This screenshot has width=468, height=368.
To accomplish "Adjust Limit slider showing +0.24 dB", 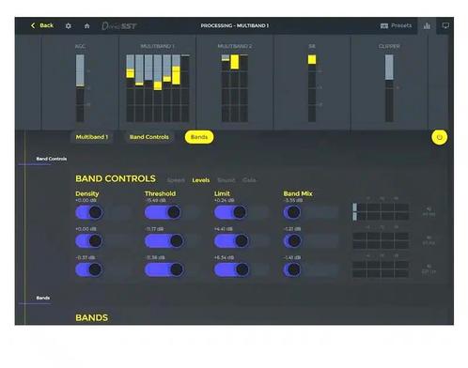I will click(242, 212).
